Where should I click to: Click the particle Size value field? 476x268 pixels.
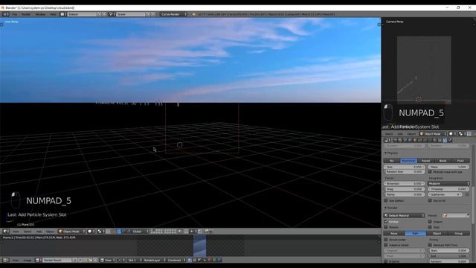[405, 167]
